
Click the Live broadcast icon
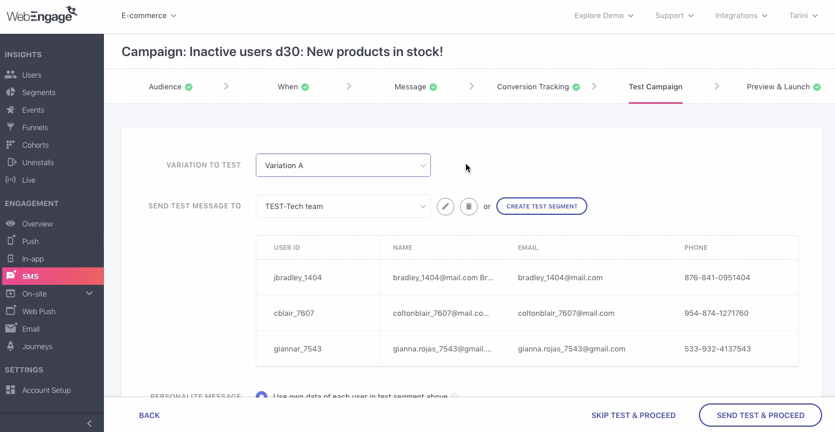tap(11, 180)
